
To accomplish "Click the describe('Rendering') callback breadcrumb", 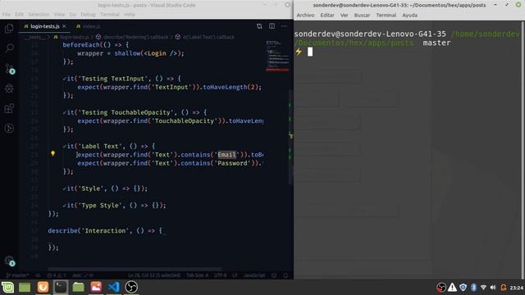I will coord(132,37).
